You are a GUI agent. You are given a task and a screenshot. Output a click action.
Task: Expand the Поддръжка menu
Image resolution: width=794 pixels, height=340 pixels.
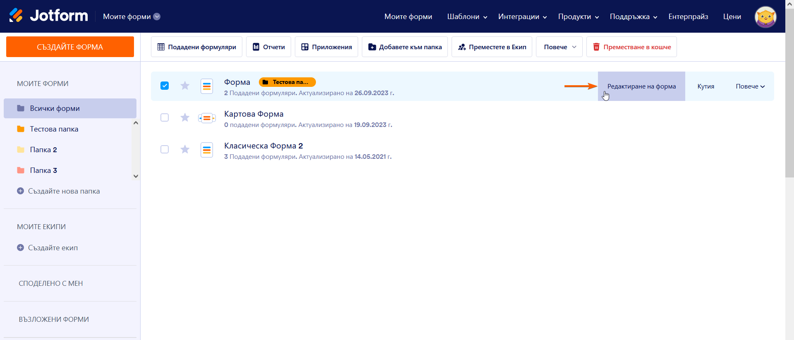tap(634, 17)
